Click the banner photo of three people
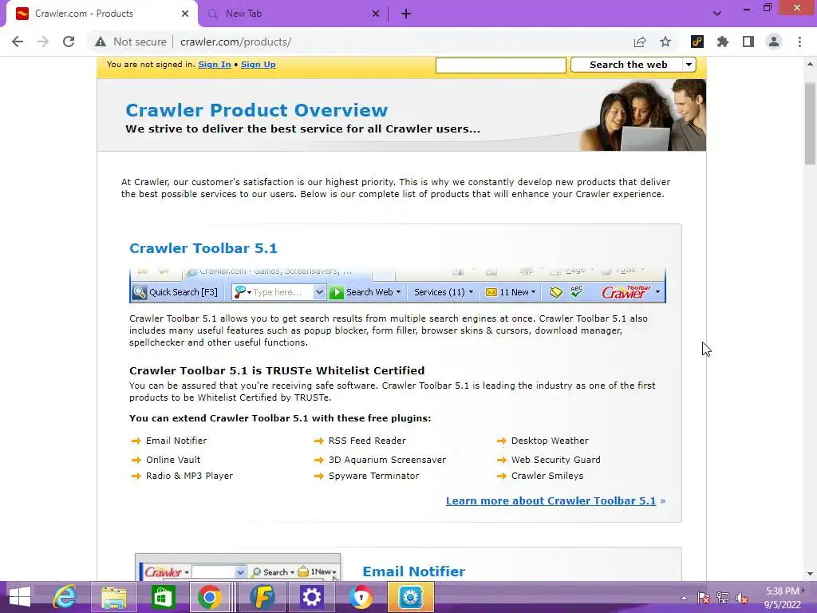The image size is (817, 613). pos(642,115)
